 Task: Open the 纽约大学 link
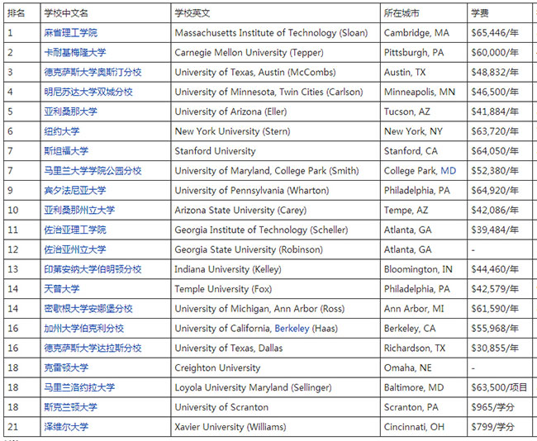[62, 131]
